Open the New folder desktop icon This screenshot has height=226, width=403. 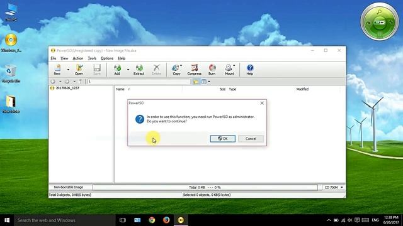coord(11,105)
